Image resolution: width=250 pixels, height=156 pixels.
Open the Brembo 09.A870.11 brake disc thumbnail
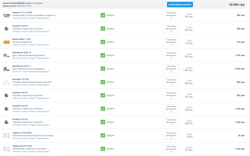tap(7, 69)
